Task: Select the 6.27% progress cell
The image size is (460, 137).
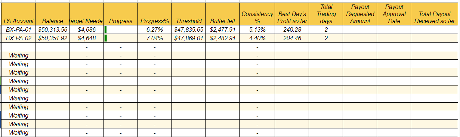Action: coord(155,29)
